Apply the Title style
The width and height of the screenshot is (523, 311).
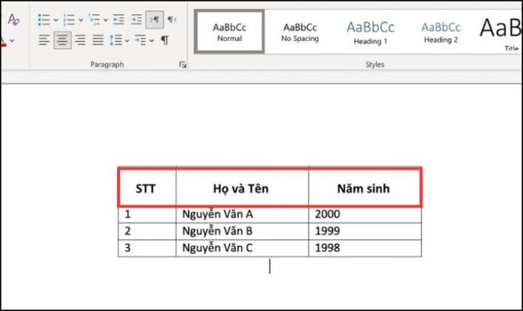point(500,32)
